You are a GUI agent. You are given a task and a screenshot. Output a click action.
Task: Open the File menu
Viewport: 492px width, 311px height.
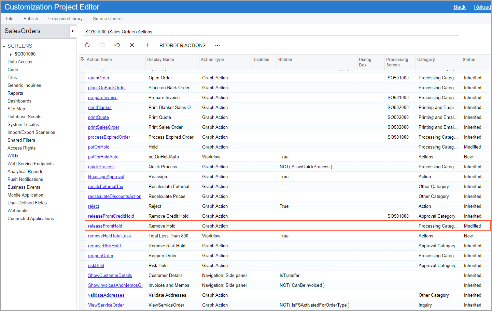click(x=10, y=18)
